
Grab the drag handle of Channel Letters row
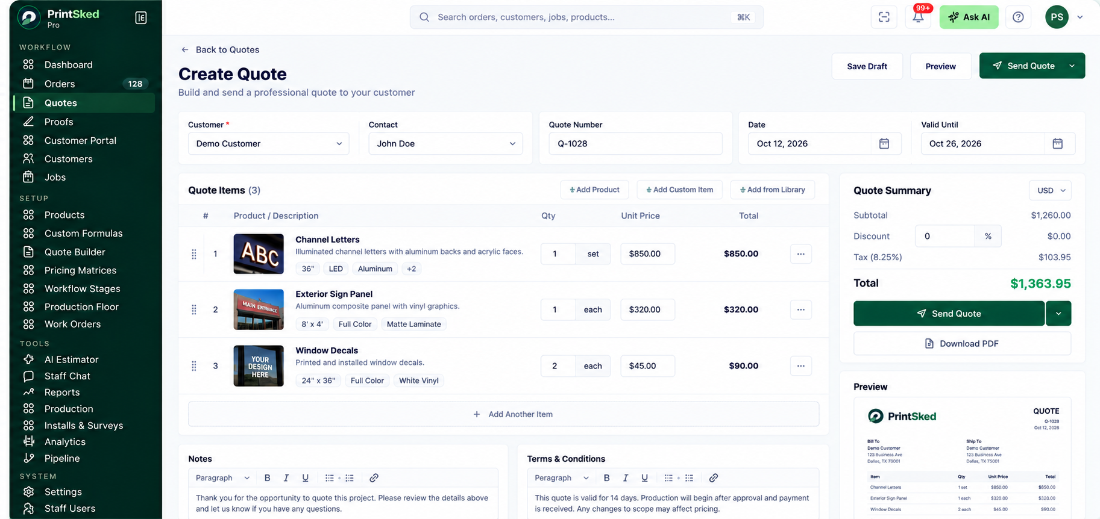pos(194,254)
